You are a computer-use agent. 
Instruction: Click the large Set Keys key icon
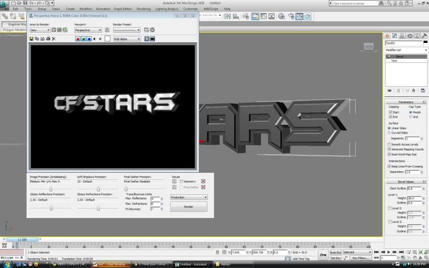point(323,255)
